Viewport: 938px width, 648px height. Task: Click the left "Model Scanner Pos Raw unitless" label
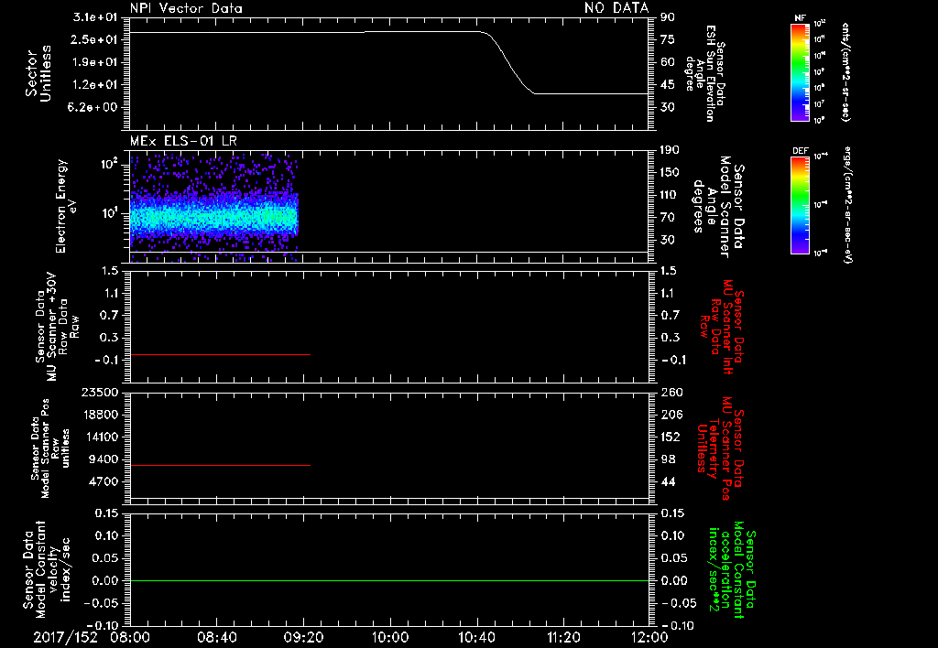click(x=49, y=448)
